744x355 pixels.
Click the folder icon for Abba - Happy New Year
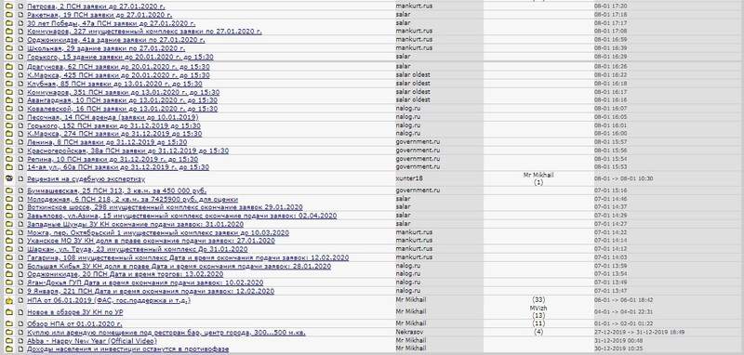(9, 341)
